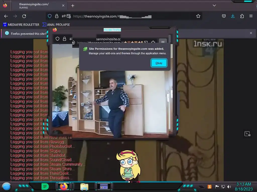The width and height of the screenshot is (257, 192).
Task: Go back to the previous page
Action: 6,16
